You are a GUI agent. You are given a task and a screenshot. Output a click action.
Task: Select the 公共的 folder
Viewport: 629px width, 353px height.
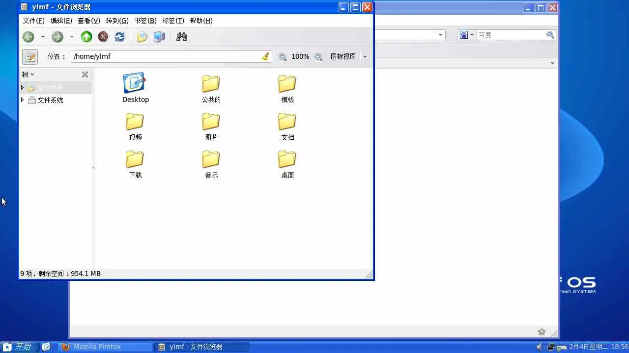[211, 89]
